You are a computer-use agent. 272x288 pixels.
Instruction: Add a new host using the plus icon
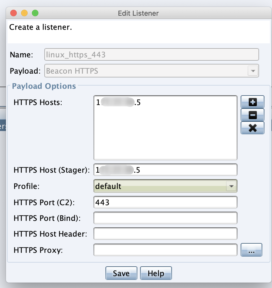(x=252, y=102)
